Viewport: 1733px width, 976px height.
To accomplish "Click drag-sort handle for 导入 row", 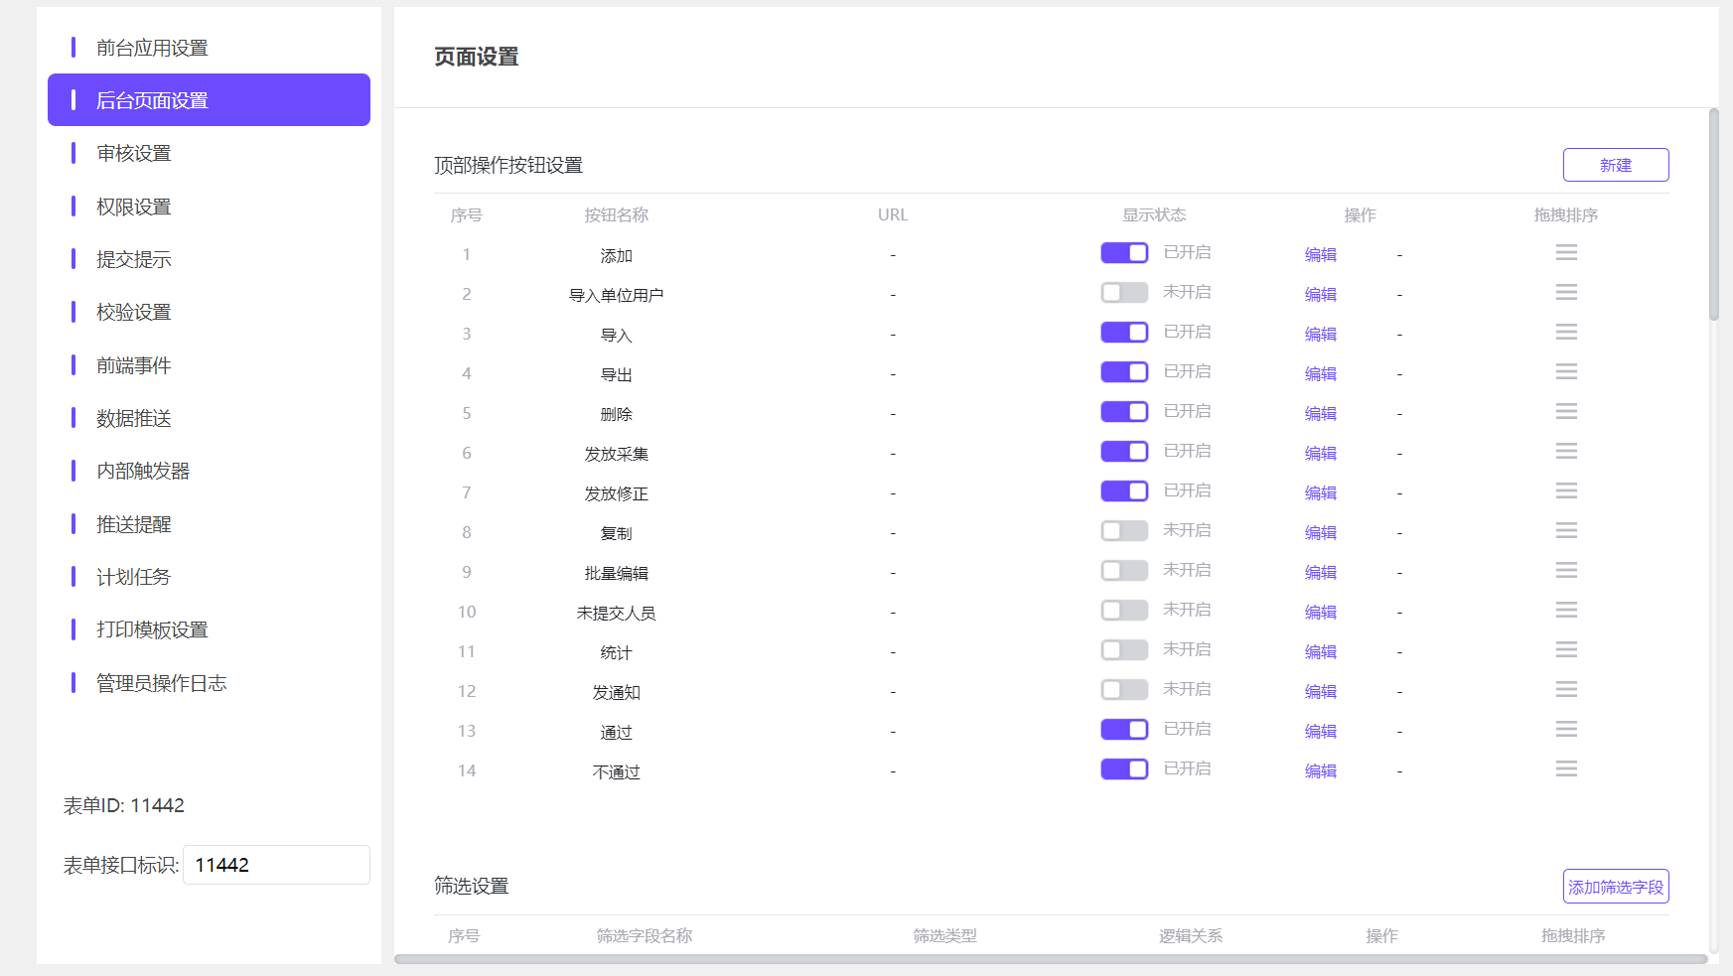I will tap(1566, 333).
